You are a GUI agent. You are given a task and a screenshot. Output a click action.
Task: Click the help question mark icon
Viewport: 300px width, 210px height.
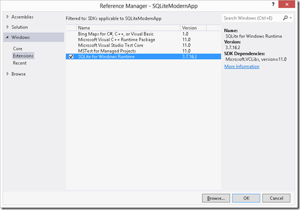273,4
